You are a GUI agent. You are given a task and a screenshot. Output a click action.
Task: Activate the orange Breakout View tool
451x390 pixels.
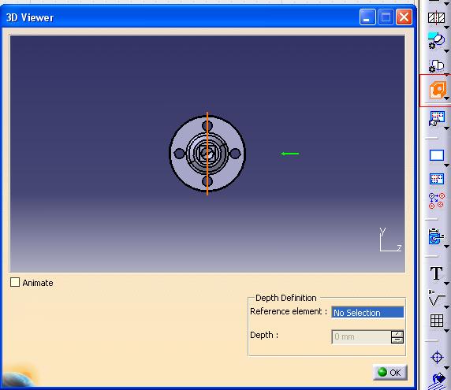coord(437,90)
